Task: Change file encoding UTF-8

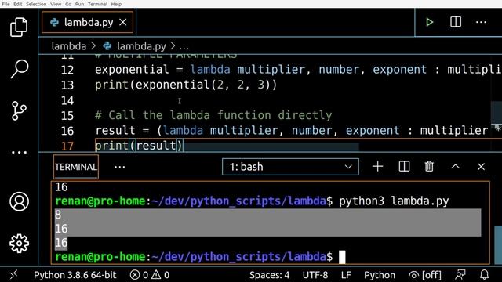Action: (315, 275)
